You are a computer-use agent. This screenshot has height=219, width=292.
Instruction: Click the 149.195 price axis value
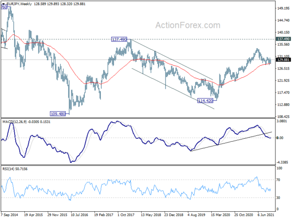pos(283,8)
